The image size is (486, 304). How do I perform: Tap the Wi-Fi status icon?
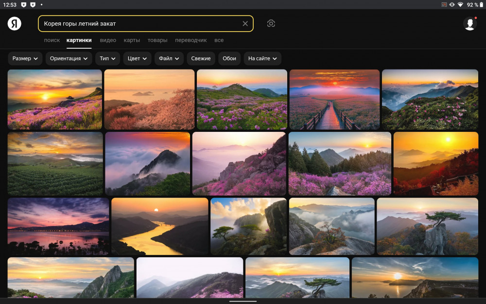point(460,5)
